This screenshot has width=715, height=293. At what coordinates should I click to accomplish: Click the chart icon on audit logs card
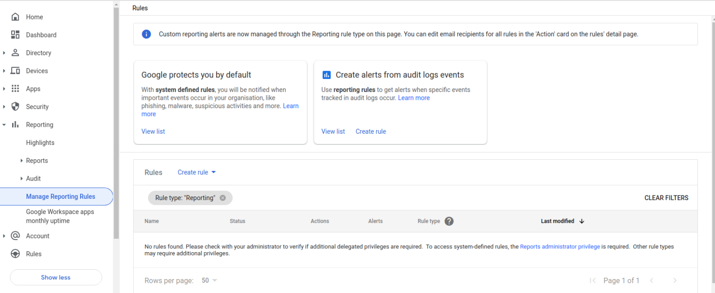pos(327,74)
